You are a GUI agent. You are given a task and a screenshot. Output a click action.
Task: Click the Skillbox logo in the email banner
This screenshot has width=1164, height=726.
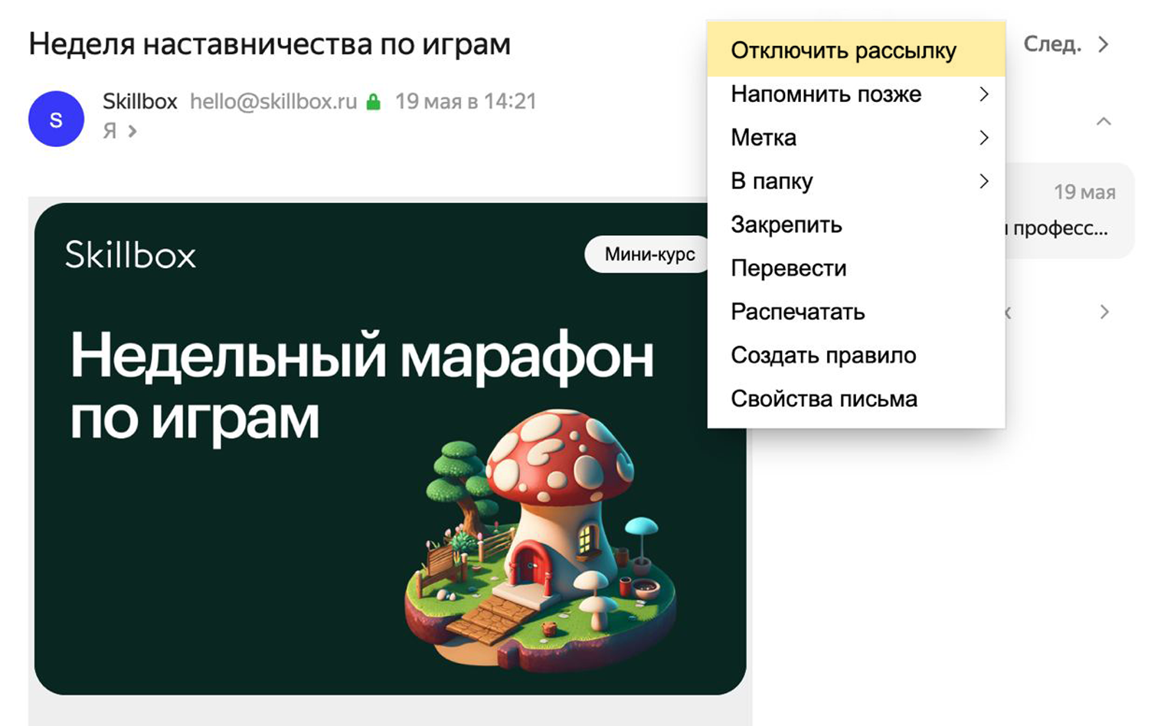pos(130,255)
